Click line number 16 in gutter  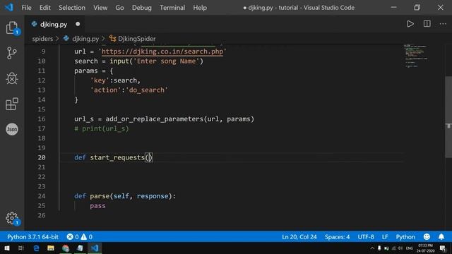(42, 119)
